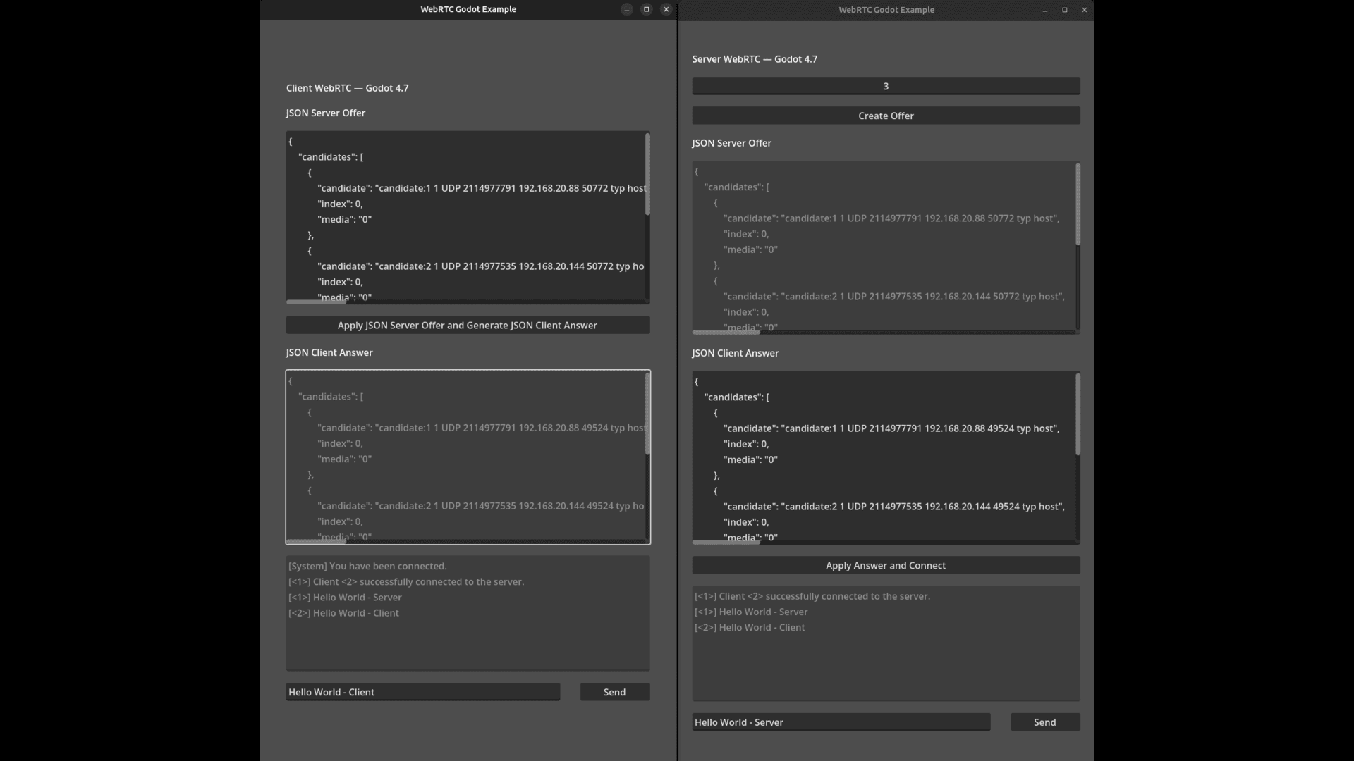
Task: Apply JSON Server Offer and generate client answer
Action: [468, 325]
